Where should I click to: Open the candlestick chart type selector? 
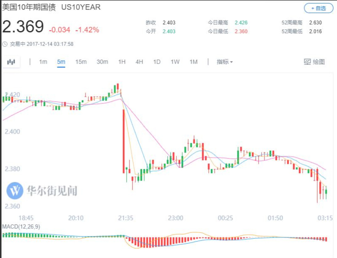[11, 62]
